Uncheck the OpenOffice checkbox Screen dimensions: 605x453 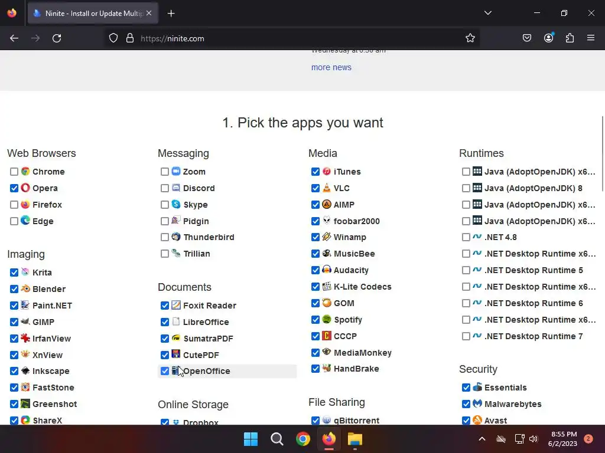pos(165,371)
